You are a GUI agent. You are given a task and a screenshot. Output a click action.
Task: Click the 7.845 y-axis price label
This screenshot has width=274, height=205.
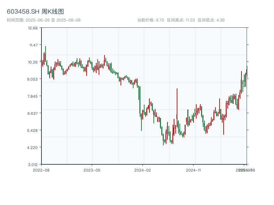33,96
